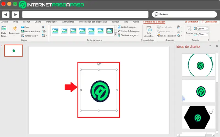Image resolution: width=220 pixels, height=137 pixels.
Task: Click the Compartir button
Action: [192, 22]
